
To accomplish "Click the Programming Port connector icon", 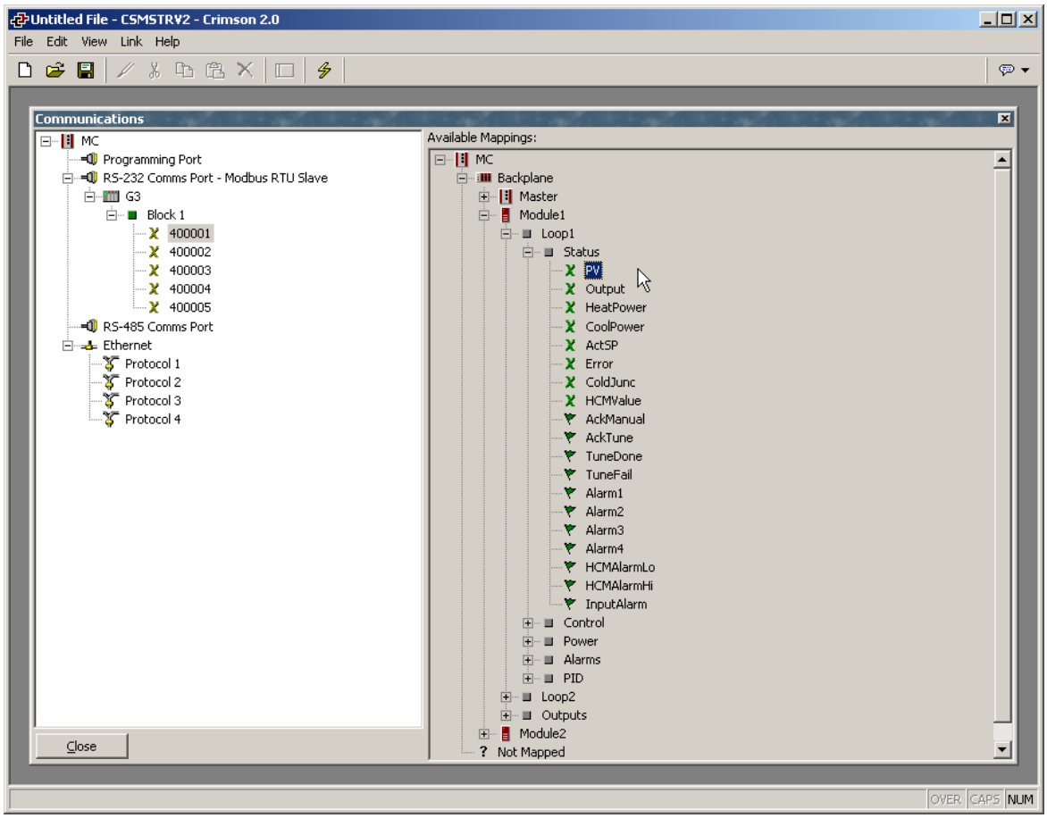I will coord(89,160).
